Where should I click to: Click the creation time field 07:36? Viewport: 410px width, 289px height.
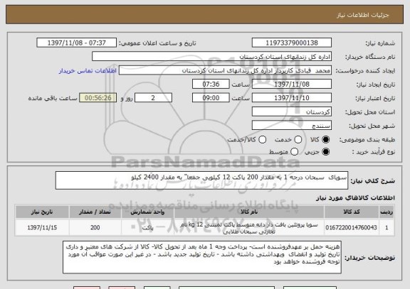click(x=211, y=84)
